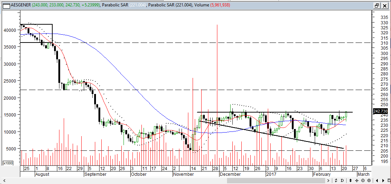
Task: Click the x1000 volume scale label
Action: [x=7, y=163]
